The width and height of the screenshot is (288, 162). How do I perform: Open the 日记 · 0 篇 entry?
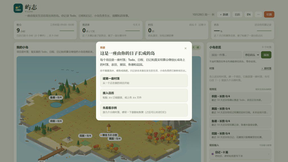pos(240,154)
